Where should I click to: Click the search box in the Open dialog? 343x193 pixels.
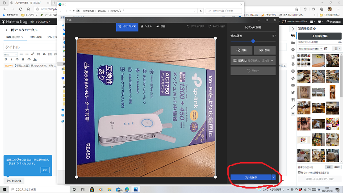point(224,11)
